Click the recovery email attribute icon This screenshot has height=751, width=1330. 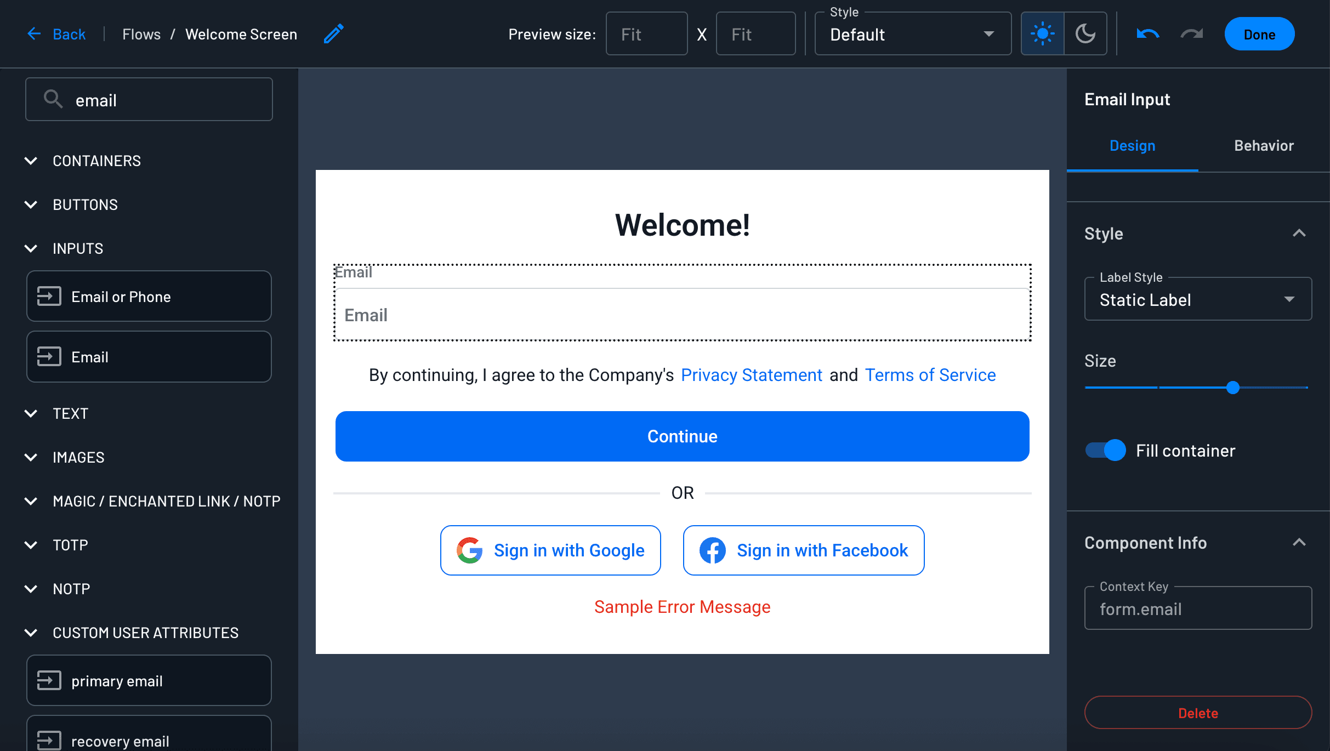click(x=49, y=741)
